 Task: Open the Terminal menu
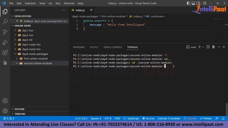69,3
